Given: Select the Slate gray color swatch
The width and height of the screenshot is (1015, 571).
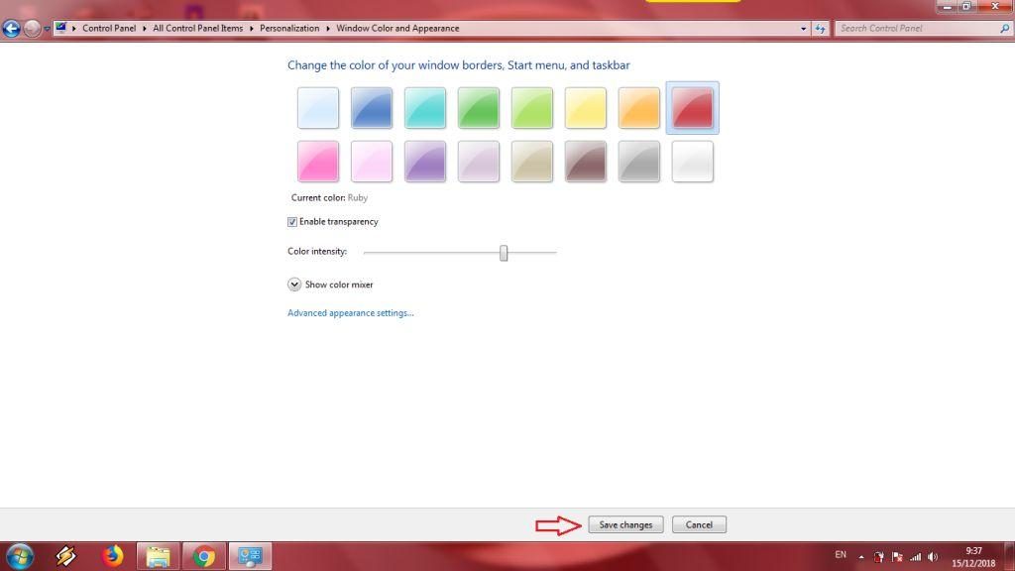Looking at the screenshot, I should 639,162.
